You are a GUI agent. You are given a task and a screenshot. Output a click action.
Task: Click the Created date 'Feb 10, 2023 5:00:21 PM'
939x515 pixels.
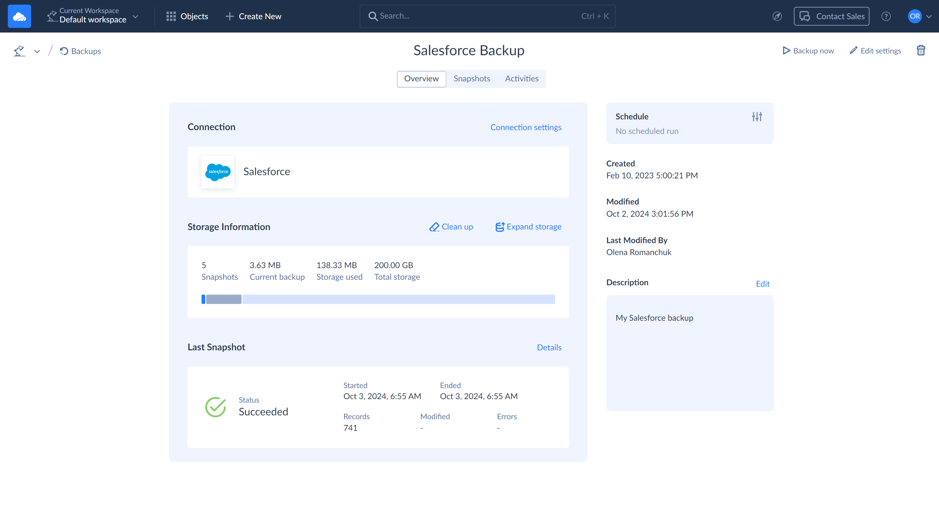pyautogui.click(x=652, y=175)
